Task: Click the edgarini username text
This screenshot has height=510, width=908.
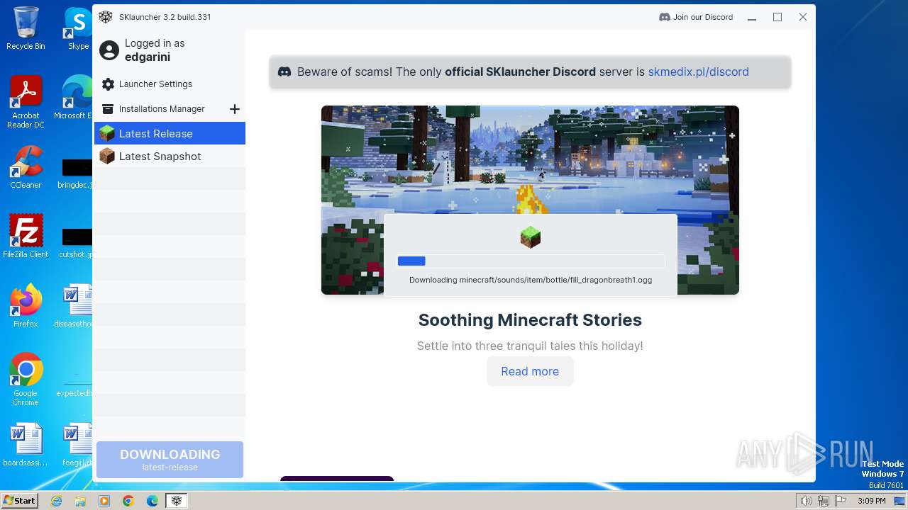Action: [148, 57]
